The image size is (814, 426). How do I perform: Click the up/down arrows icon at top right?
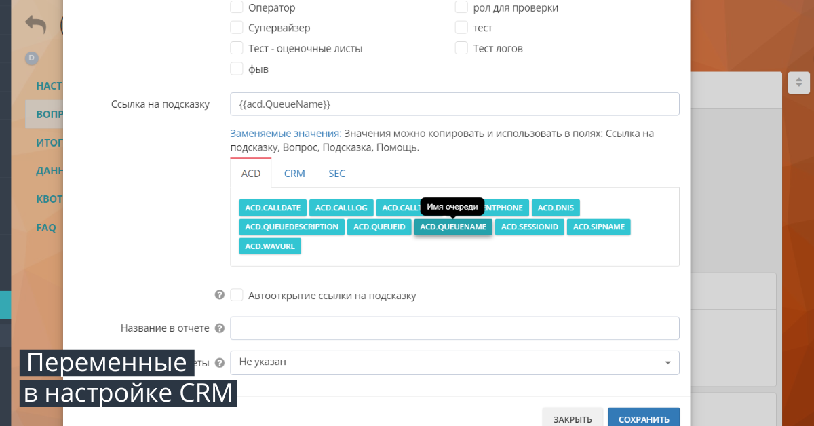(x=798, y=83)
